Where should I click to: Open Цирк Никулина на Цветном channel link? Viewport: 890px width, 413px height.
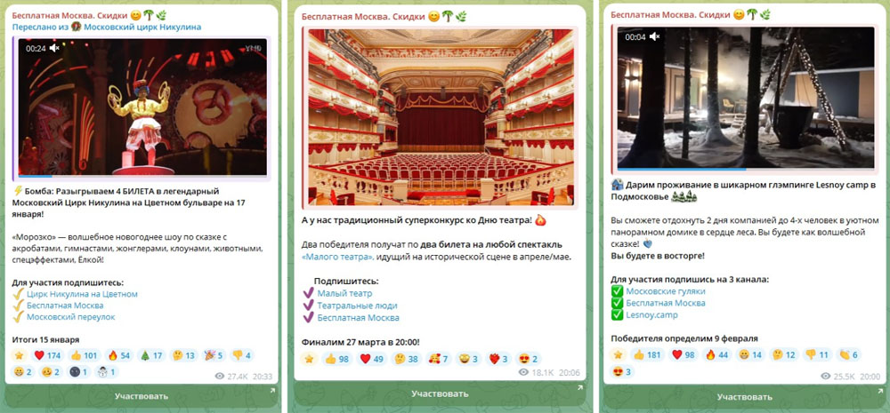[x=82, y=294]
